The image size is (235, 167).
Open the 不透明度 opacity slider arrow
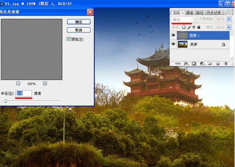(229, 19)
